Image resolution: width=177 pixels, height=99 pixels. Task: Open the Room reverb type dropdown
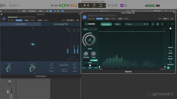[90, 29]
